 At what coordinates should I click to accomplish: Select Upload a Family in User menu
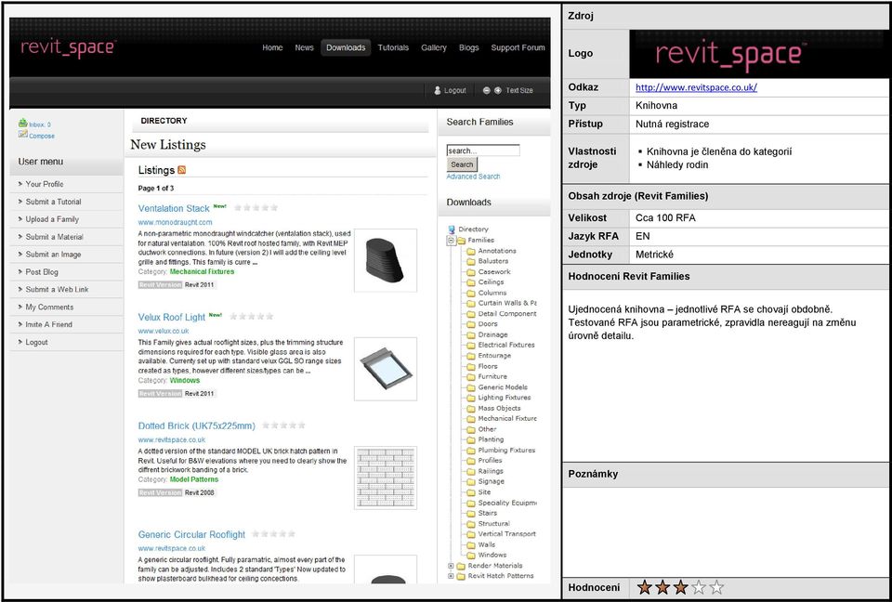[66, 219]
